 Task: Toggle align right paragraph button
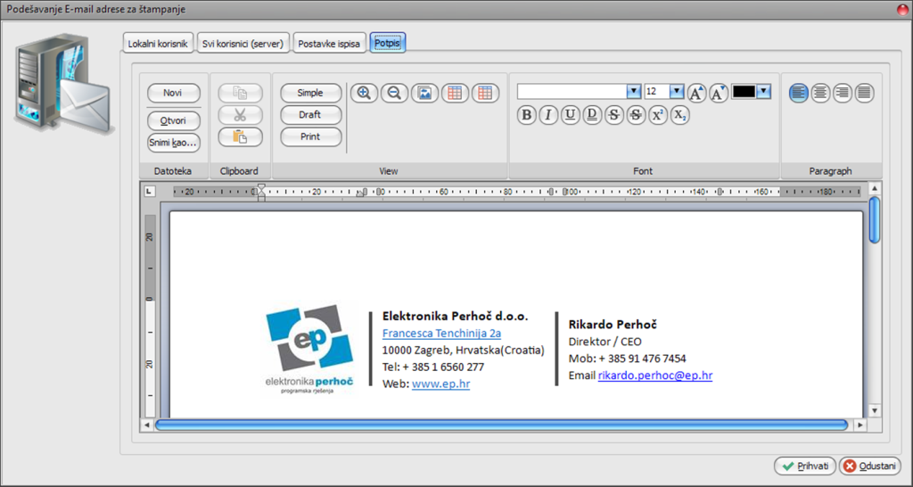842,92
